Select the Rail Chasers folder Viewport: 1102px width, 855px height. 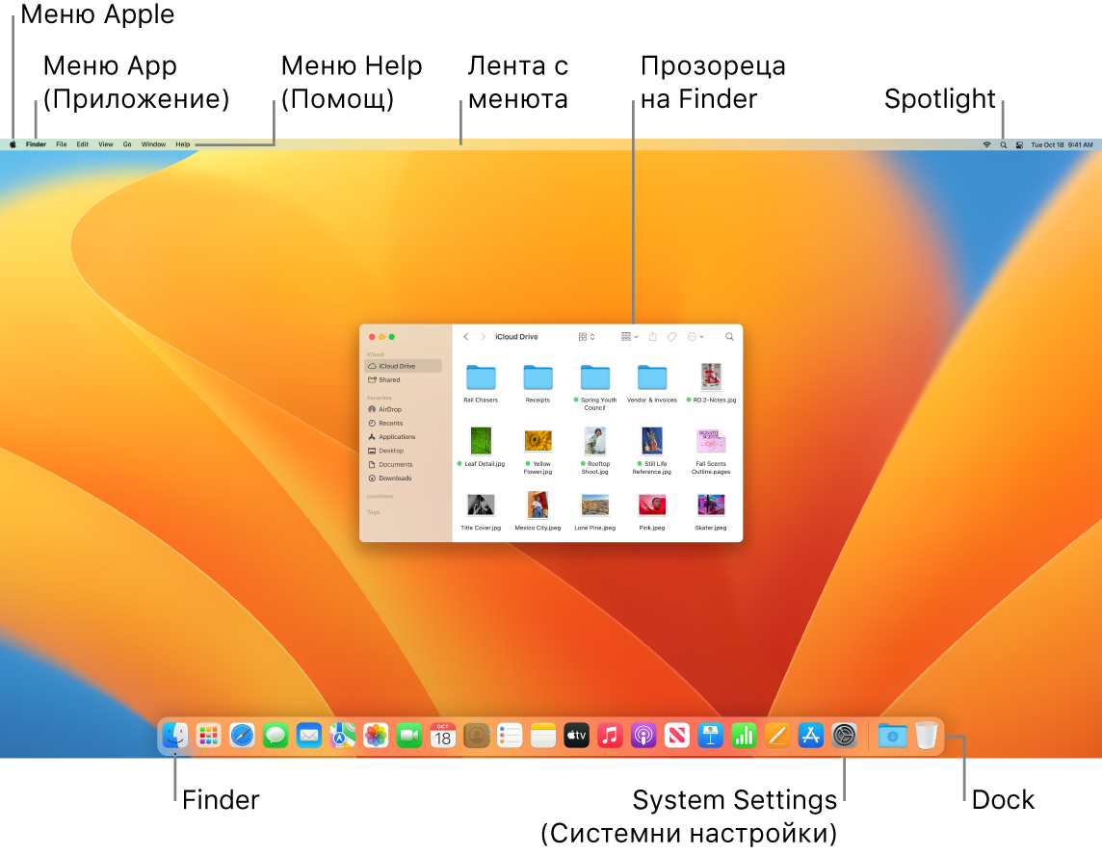click(481, 383)
